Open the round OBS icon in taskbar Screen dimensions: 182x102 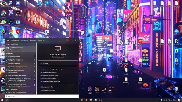click(100, 100)
